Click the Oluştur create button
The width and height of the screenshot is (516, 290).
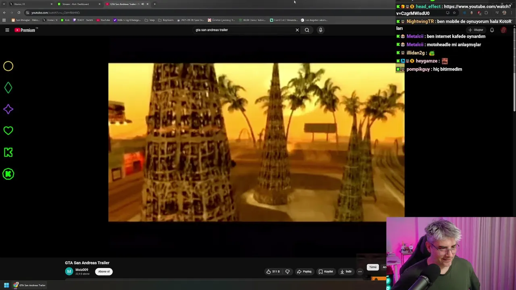coord(476,30)
